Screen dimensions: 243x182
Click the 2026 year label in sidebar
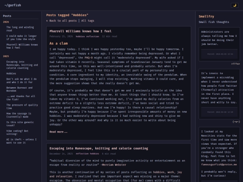[6, 22]
